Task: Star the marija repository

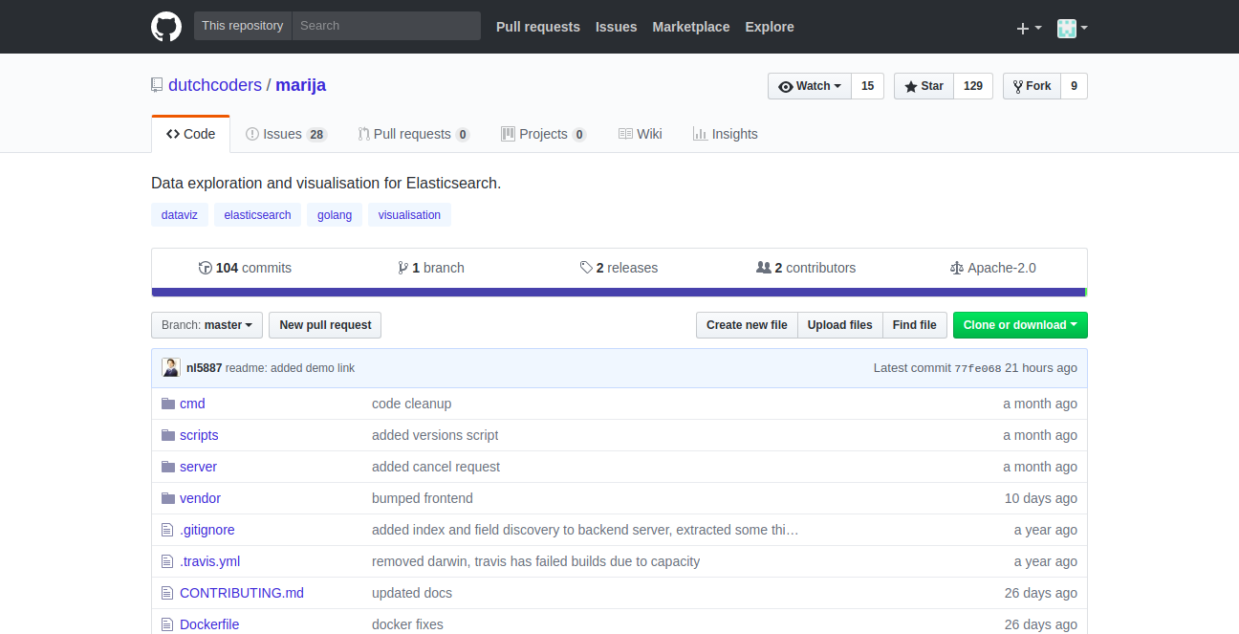Action: [x=923, y=86]
